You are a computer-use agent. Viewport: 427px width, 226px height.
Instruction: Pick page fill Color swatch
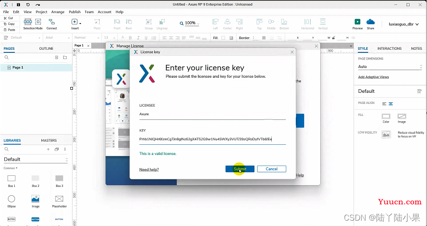click(386, 116)
